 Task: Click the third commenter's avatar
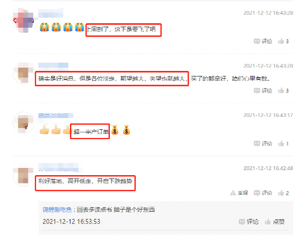coord(23,122)
